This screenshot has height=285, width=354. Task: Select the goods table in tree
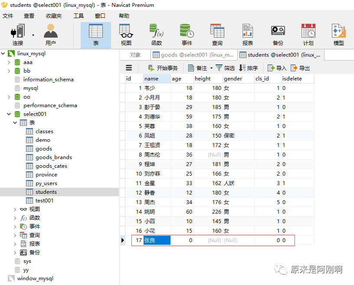click(x=44, y=149)
